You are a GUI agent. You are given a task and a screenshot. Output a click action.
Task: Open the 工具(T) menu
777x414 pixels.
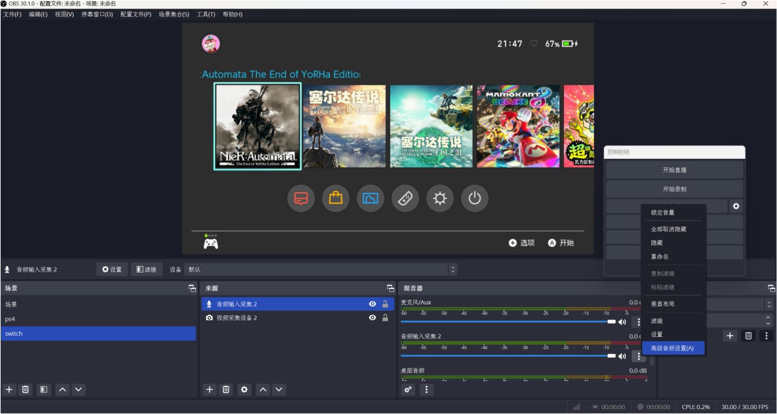pyautogui.click(x=206, y=14)
